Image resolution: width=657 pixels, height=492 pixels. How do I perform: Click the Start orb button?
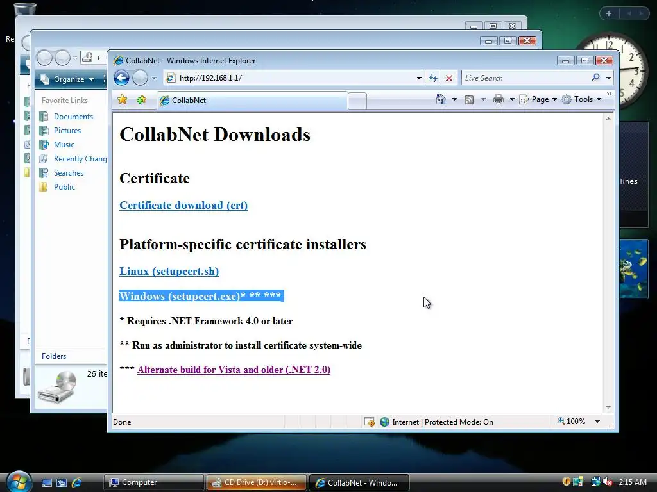pyautogui.click(x=19, y=482)
